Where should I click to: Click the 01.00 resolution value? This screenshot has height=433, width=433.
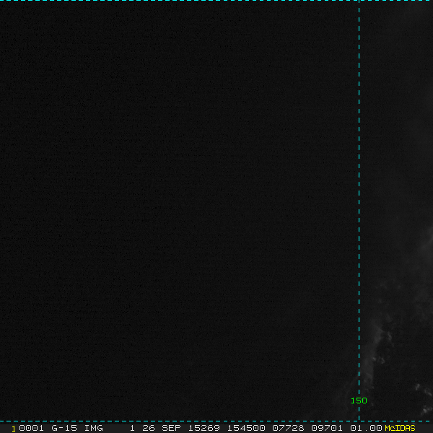(366, 428)
